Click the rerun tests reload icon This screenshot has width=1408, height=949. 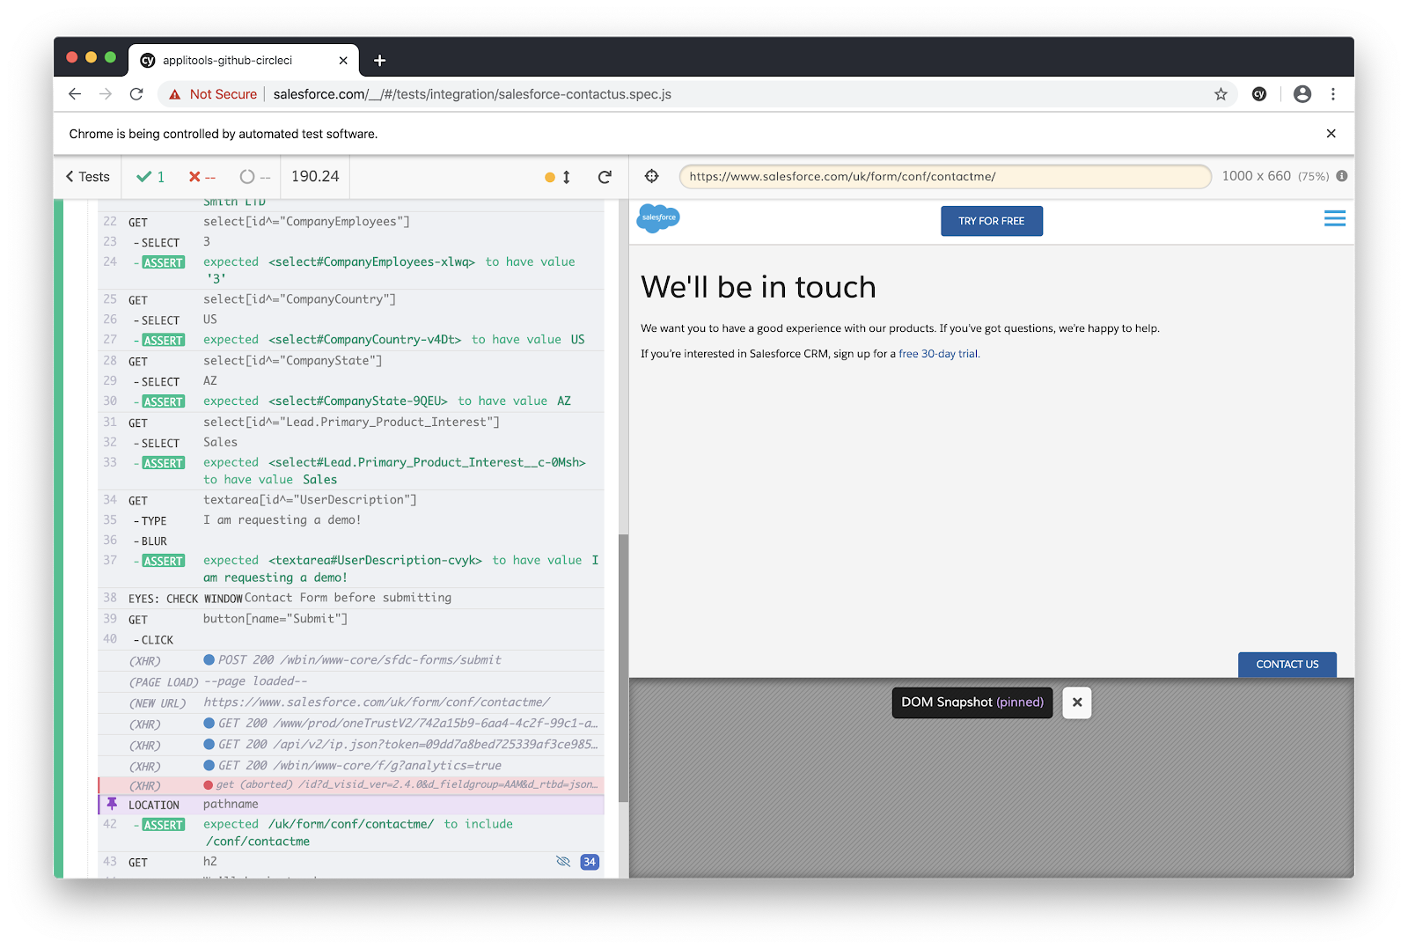[605, 177]
